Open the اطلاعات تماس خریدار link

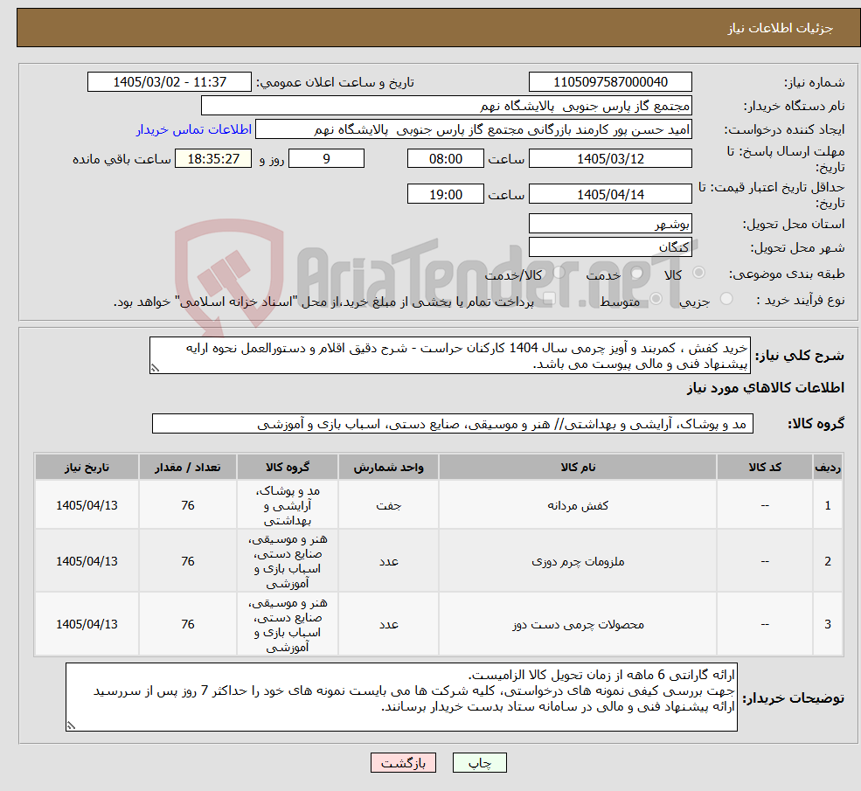(194, 129)
